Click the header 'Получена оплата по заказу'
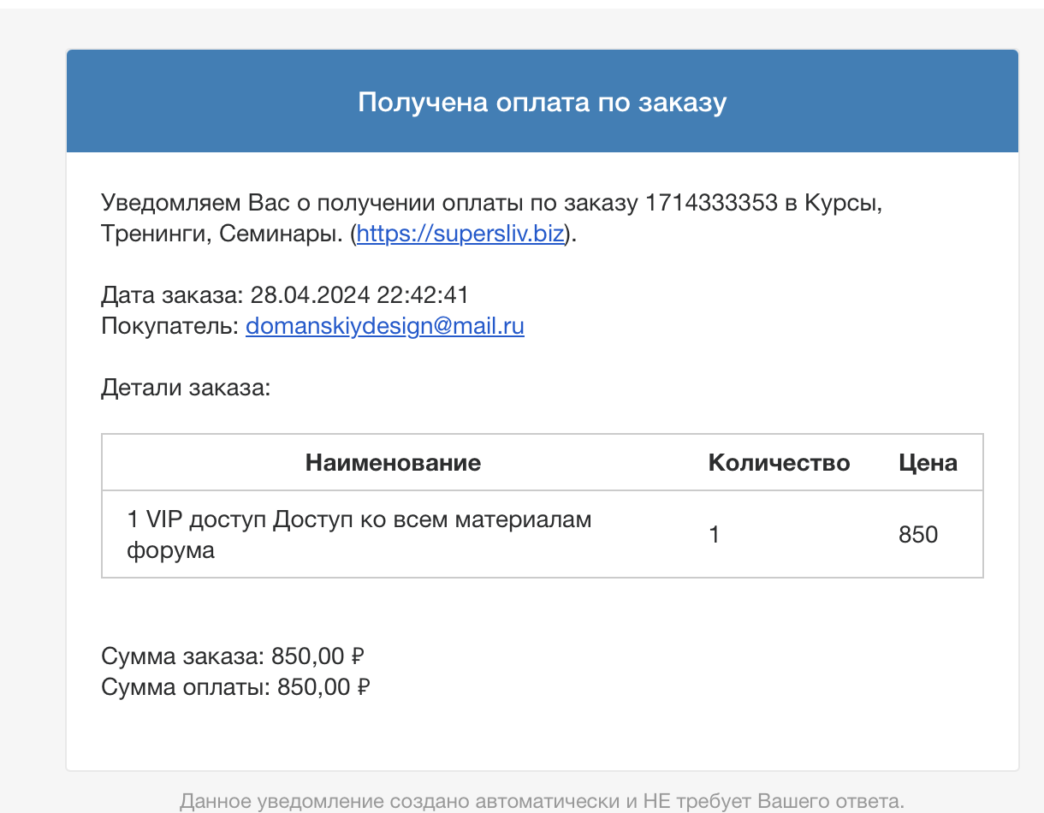The image size is (1044, 813). [543, 102]
